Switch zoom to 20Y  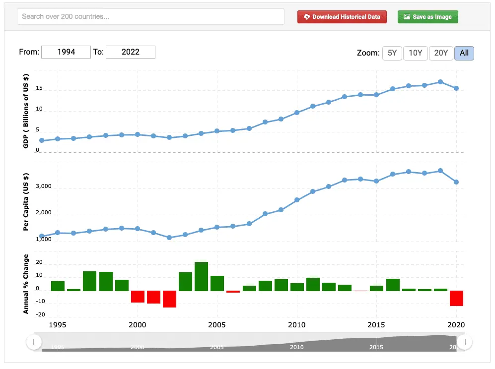click(x=440, y=53)
